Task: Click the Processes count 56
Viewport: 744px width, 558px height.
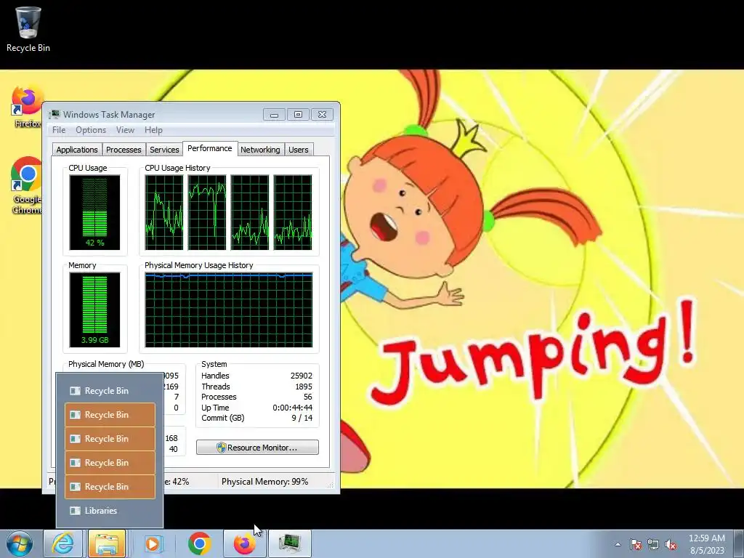Action: click(308, 397)
